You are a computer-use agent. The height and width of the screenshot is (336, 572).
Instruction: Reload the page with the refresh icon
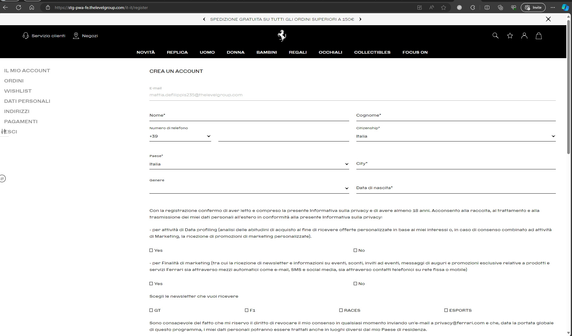point(19,7)
